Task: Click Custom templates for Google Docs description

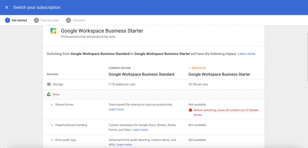Action: [142, 127]
